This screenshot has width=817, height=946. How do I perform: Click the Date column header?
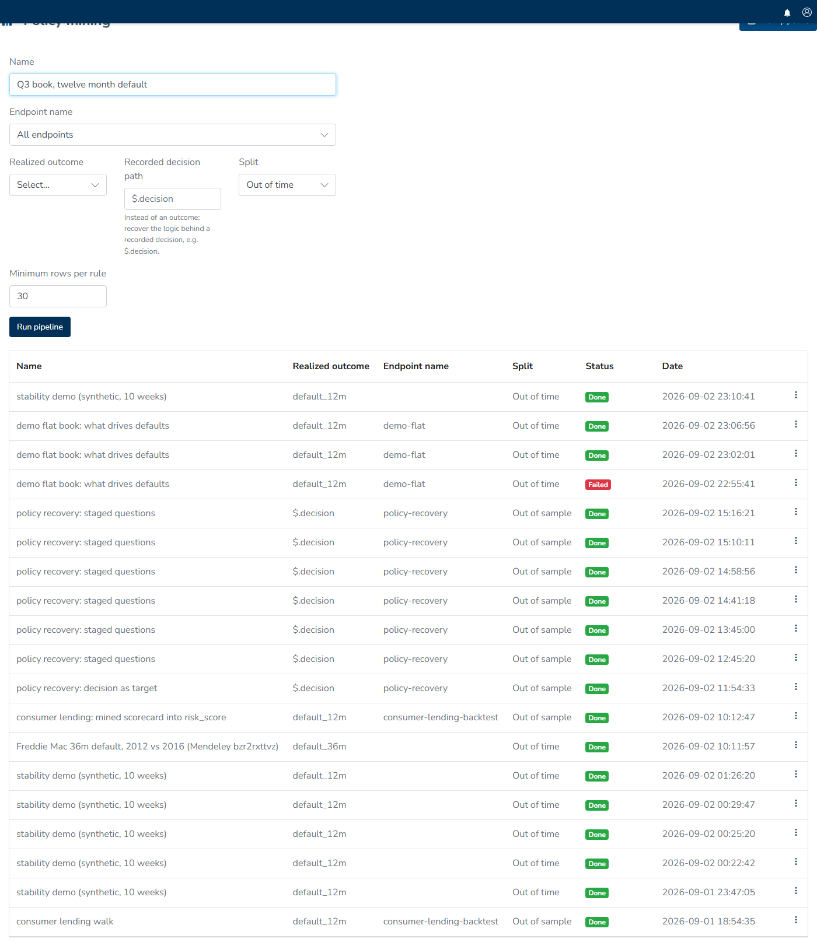(672, 366)
